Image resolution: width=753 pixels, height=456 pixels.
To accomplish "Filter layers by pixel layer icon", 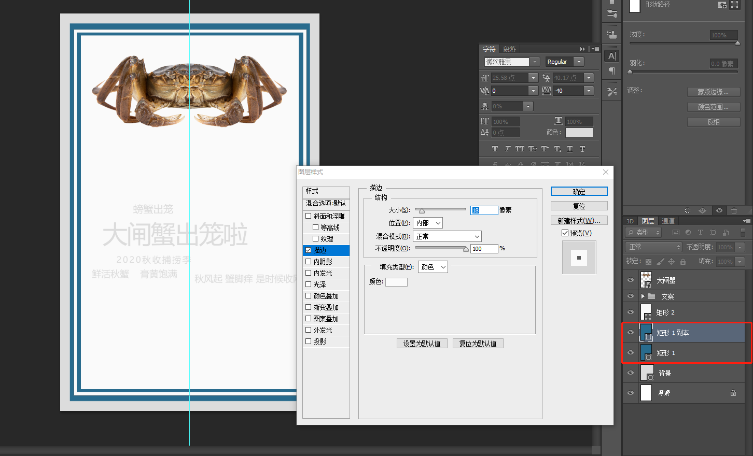I will (676, 233).
